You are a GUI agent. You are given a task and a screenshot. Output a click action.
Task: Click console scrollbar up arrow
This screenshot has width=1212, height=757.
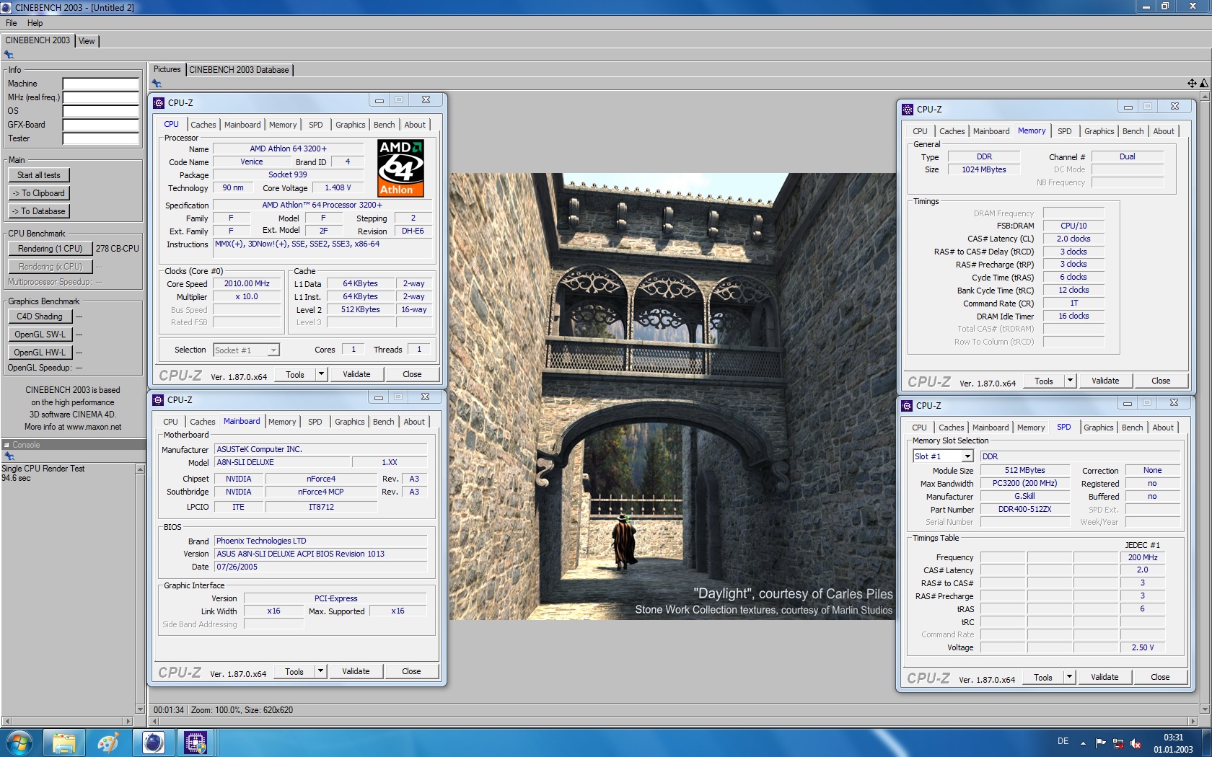[140, 469]
